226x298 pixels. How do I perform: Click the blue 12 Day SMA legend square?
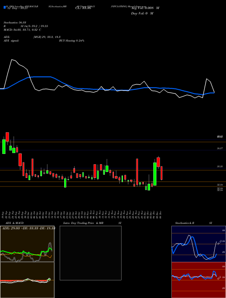pyautogui.click(x=5, y=8)
